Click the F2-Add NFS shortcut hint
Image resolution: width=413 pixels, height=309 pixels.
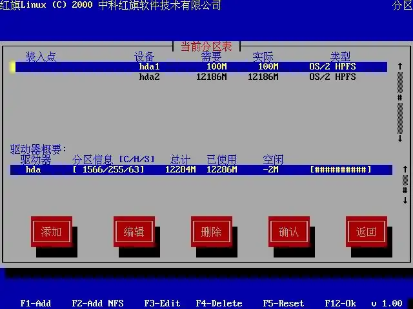click(x=97, y=303)
